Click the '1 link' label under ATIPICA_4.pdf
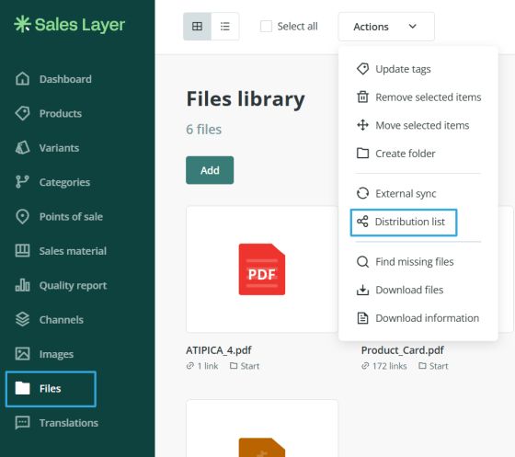The height and width of the screenshot is (457, 515). (x=208, y=366)
